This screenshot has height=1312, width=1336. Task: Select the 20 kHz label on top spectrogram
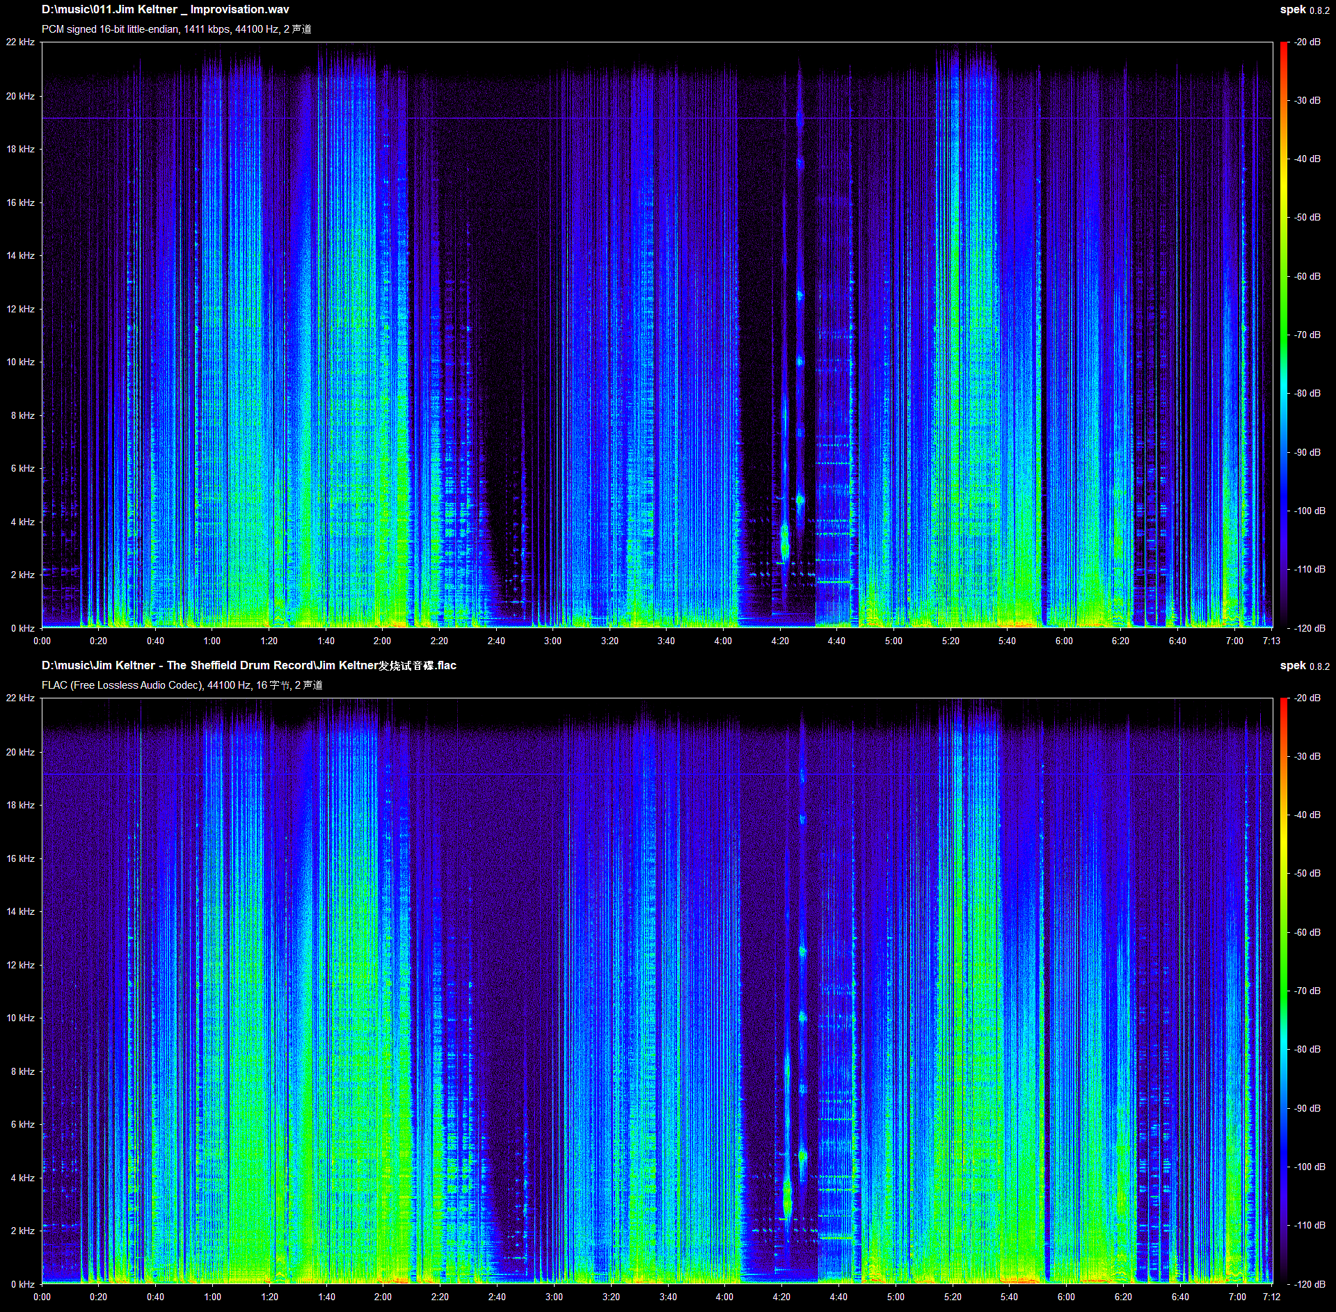[20, 96]
